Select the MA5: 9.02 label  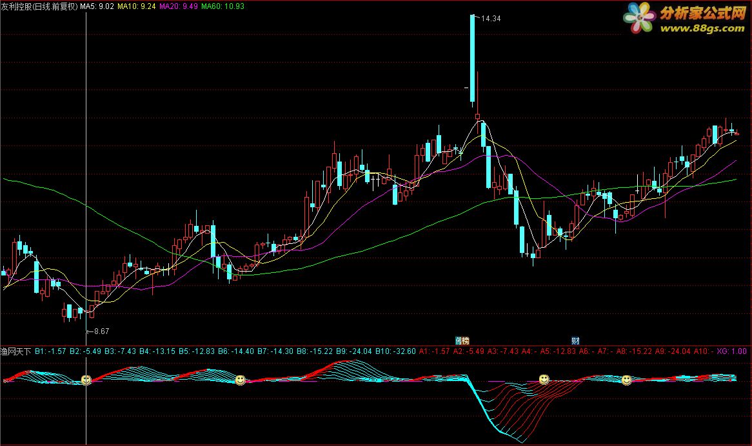[97, 6]
